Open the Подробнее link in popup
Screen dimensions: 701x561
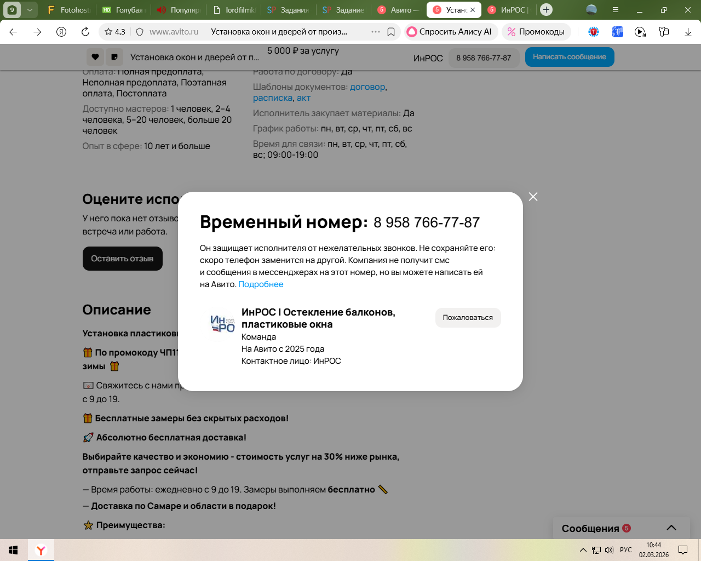(261, 284)
